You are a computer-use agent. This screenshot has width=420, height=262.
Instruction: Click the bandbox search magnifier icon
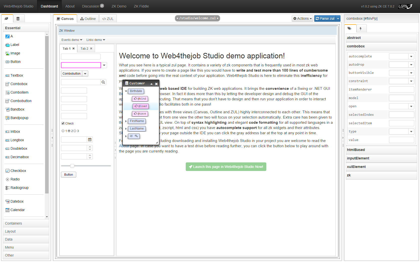click(103, 82)
